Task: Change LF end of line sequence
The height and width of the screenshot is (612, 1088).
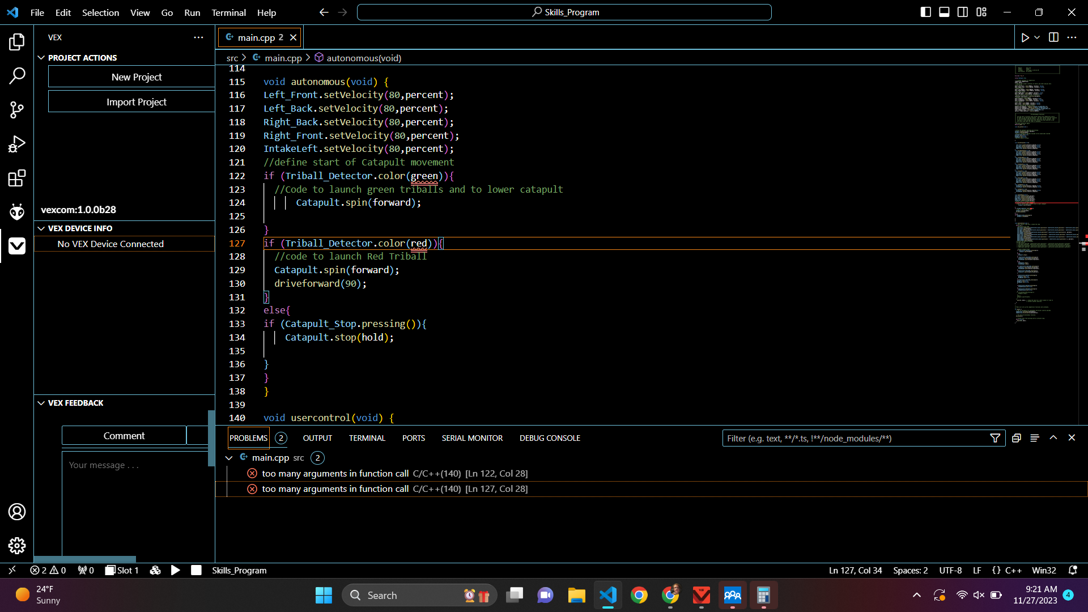Action: (977, 571)
